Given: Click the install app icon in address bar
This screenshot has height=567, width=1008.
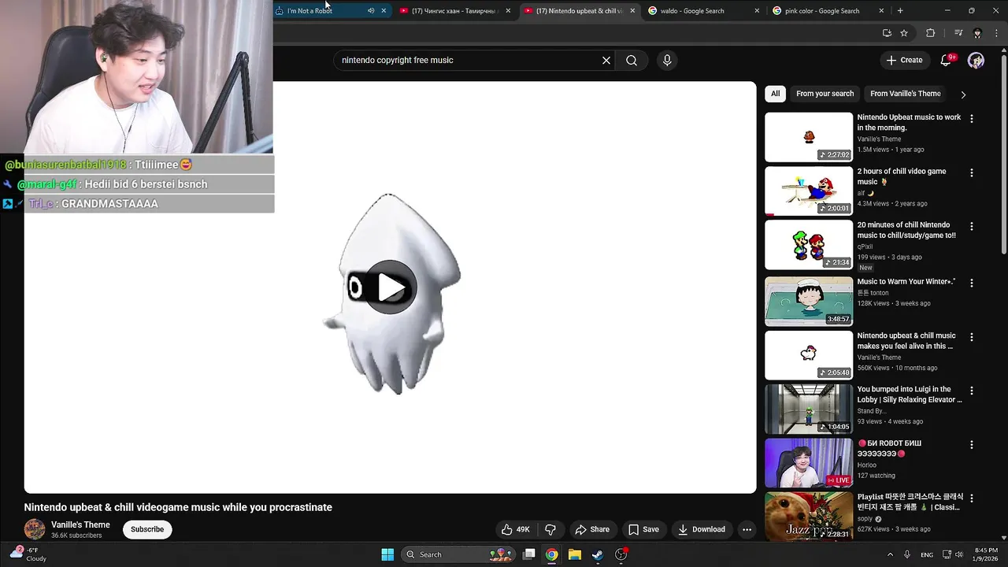Looking at the screenshot, I should click(887, 33).
